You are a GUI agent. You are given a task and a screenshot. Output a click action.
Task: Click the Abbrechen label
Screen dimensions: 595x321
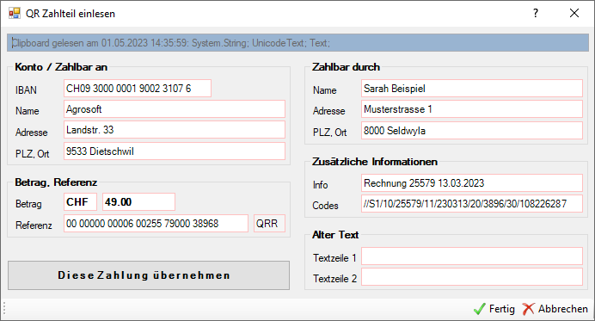click(x=562, y=309)
